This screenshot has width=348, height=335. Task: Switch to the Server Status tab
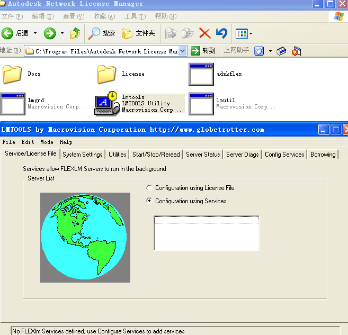[203, 155]
